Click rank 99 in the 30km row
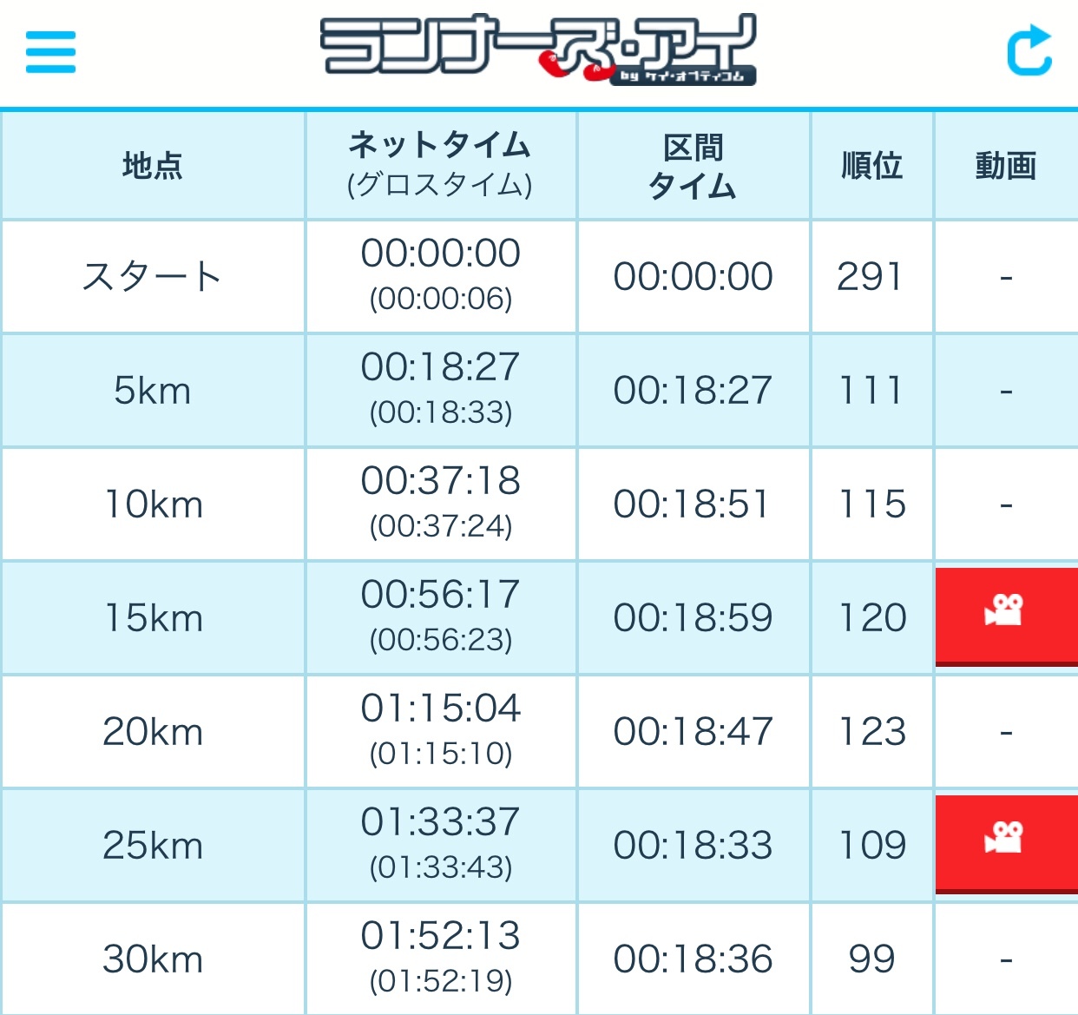This screenshot has height=1015, width=1078. point(871,959)
